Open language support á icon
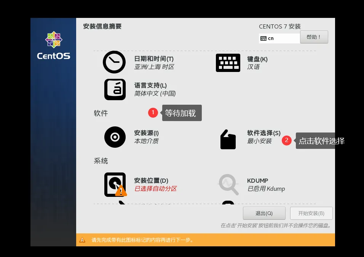This screenshot has width=364, height=257. 115,89
